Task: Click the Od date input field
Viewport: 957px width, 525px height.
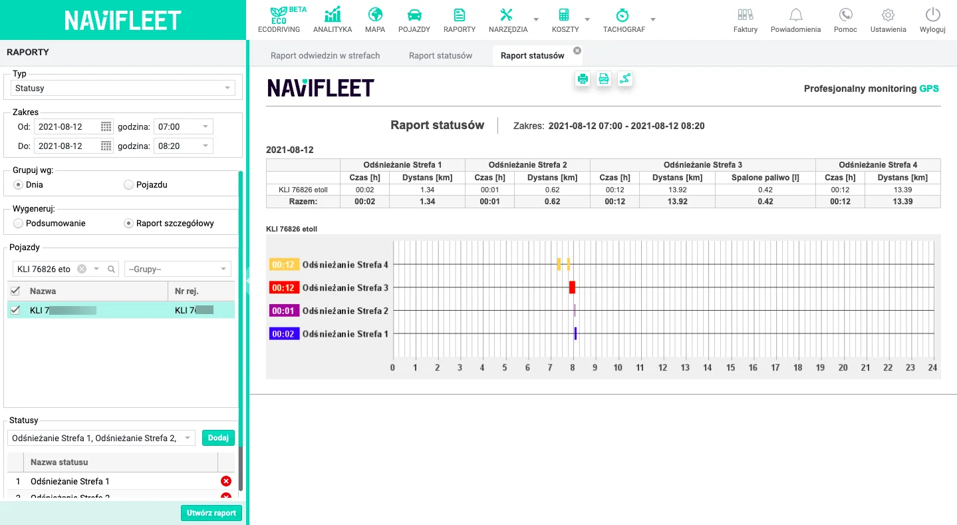Action: (x=67, y=126)
